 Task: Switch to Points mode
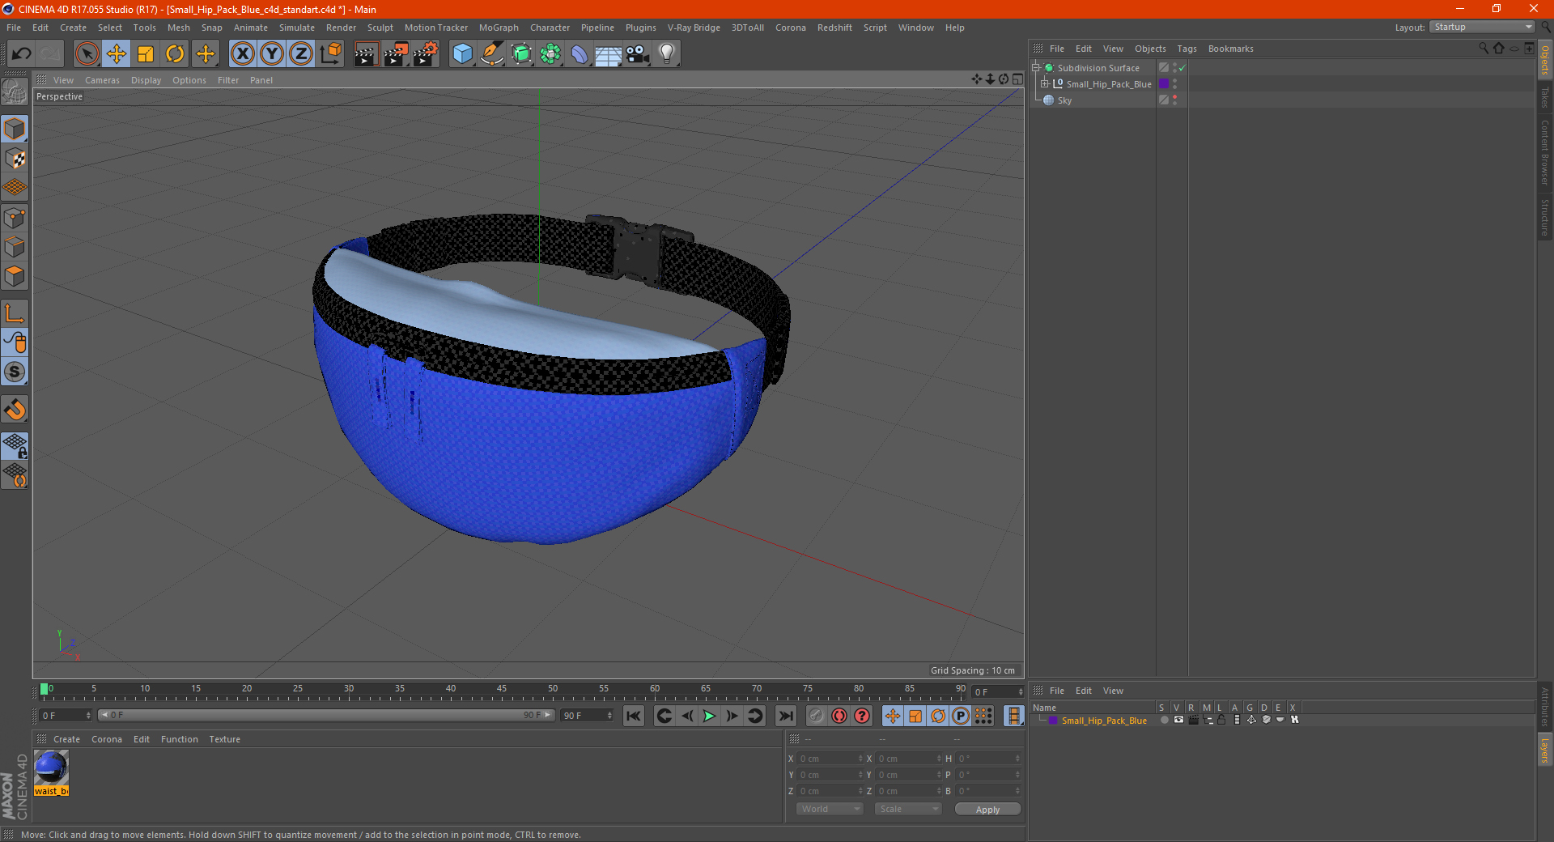pyautogui.click(x=15, y=218)
